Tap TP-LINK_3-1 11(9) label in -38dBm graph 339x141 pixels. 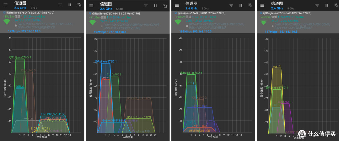[53, 114]
